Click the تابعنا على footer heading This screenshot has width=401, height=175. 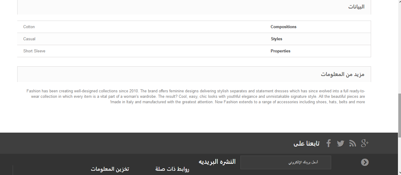click(x=306, y=144)
